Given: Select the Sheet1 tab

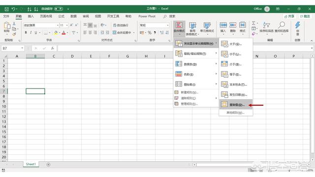Looking at the screenshot, I should 31,164.
